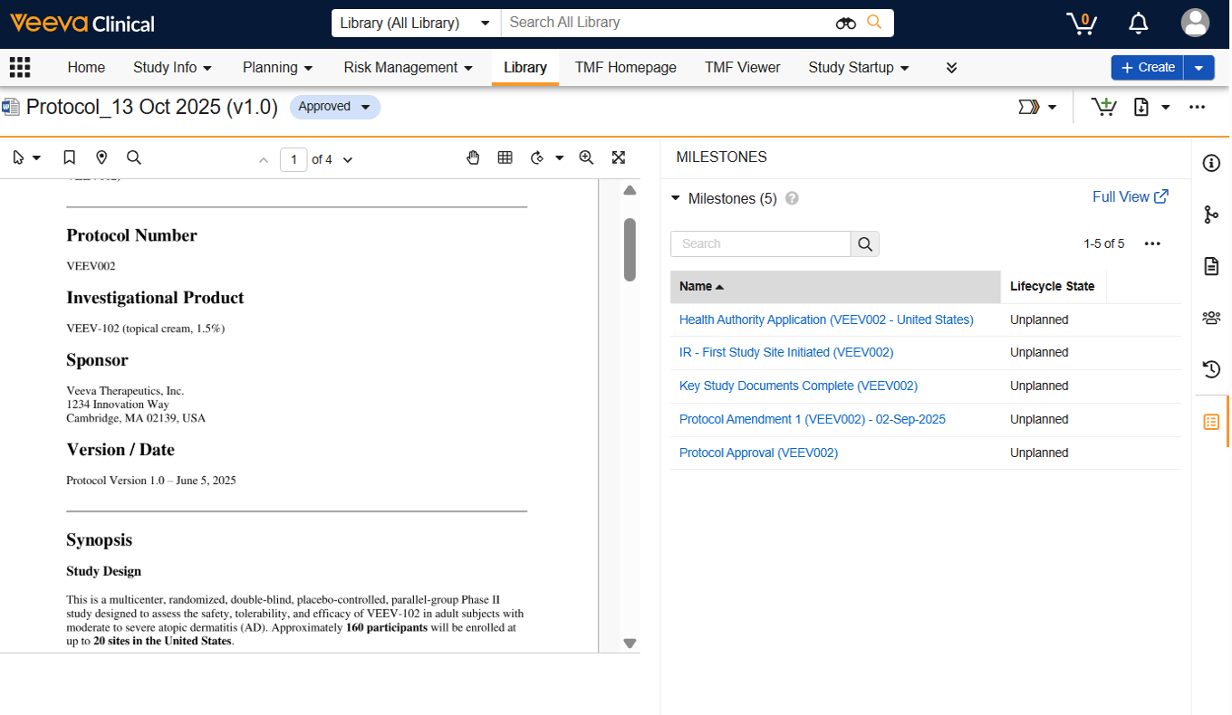Click the milestones Search input field
The width and height of the screenshot is (1232, 715).
760,243
